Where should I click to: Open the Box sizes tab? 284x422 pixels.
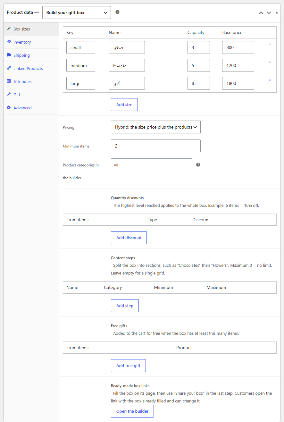(31, 29)
